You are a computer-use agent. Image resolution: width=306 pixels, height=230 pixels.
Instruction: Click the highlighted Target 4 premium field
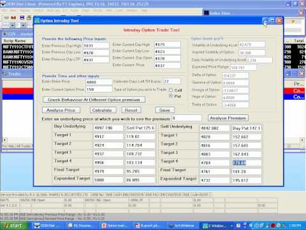[247, 163]
